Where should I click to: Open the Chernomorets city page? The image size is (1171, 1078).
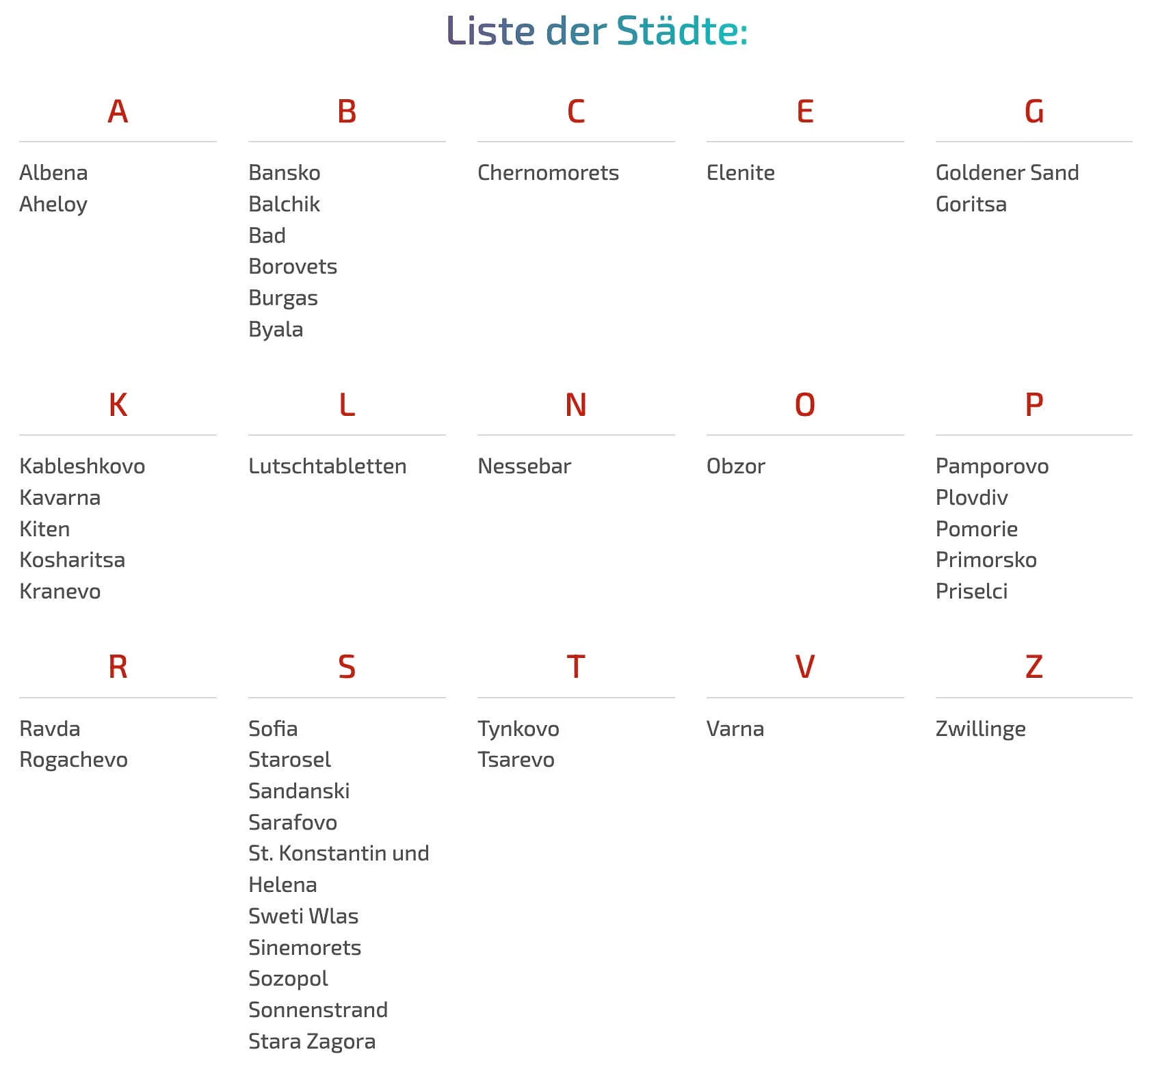click(x=548, y=172)
